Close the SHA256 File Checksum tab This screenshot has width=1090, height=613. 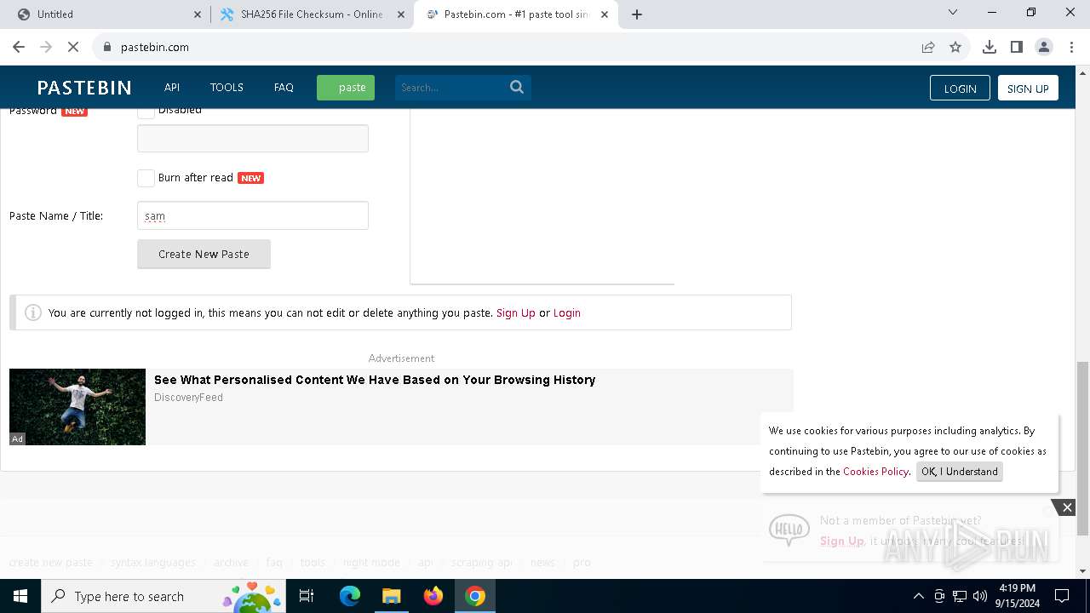pyautogui.click(x=401, y=14)
